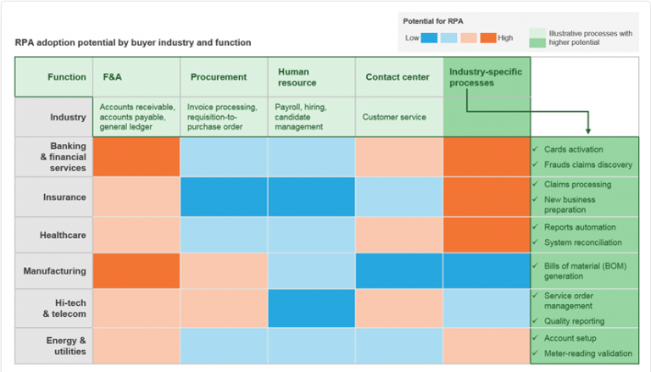Click the checkmark next to Claims processing

coord(535,184)
